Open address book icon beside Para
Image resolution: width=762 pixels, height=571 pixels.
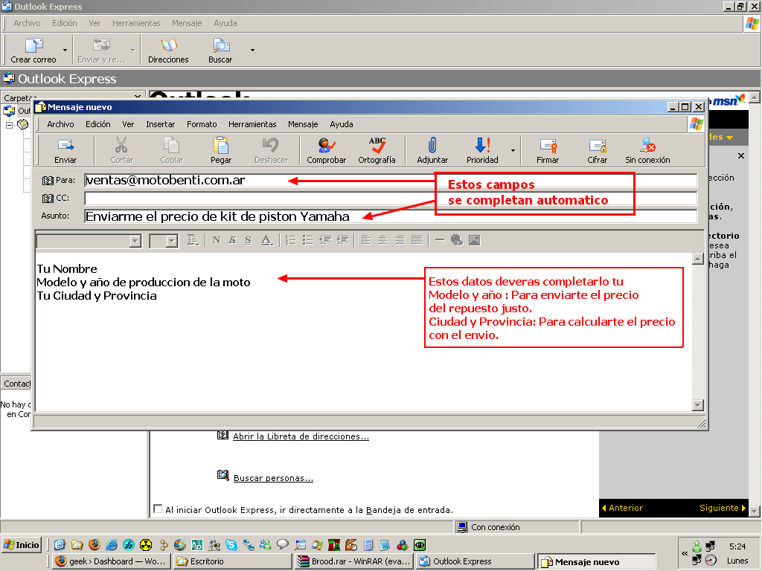48,181
